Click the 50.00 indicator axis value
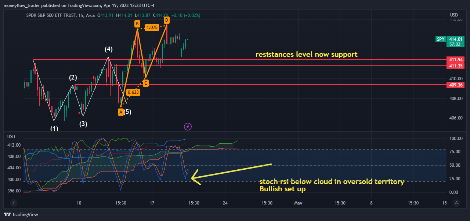The height and width of the screenshot is (221, 470). pyautogui.click(x=455, y=165)
